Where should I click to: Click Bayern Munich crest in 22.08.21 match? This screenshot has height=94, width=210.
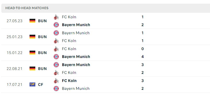click(56, 65)
